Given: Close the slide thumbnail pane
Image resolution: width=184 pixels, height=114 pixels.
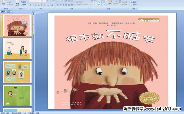Looking at the screenshot, I should click(x=33, y=12).
